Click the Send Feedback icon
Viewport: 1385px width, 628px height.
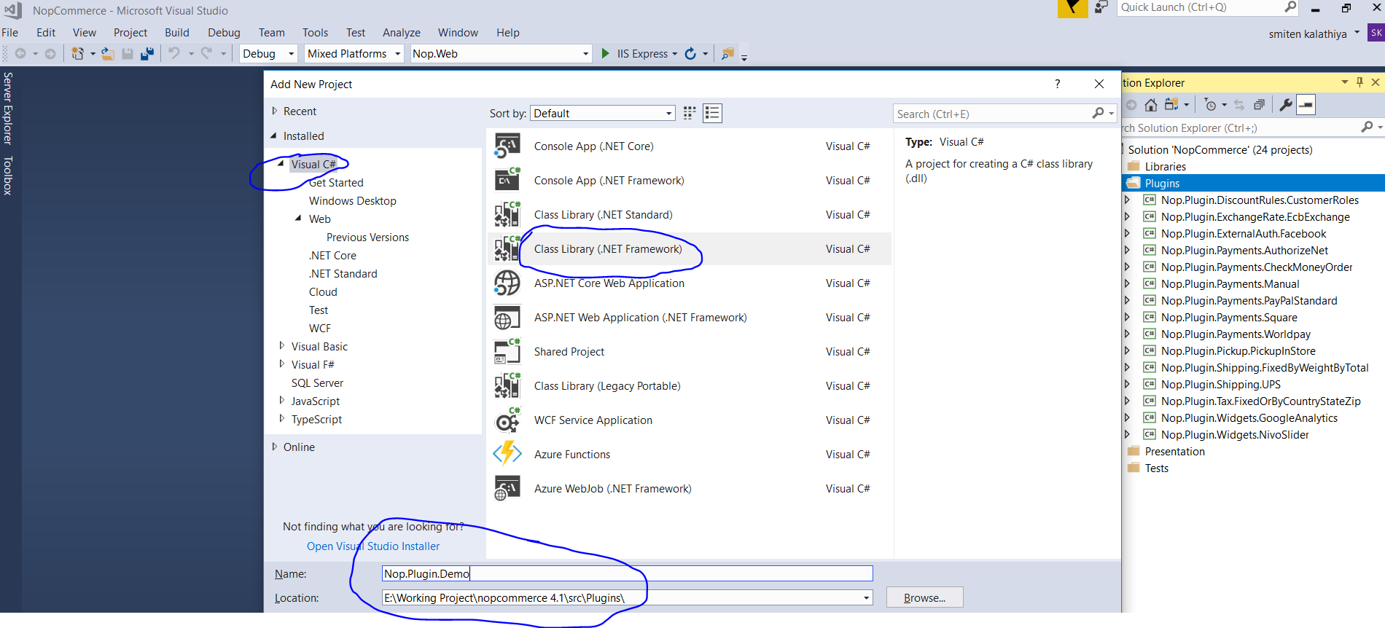tap(1101, 8)
